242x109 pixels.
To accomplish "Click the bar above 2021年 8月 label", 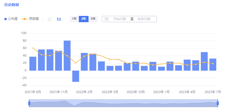I will 33,63.
